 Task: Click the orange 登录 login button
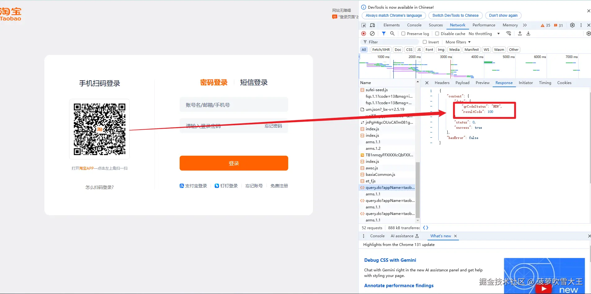pyautogui.click(x=234, y=163)
